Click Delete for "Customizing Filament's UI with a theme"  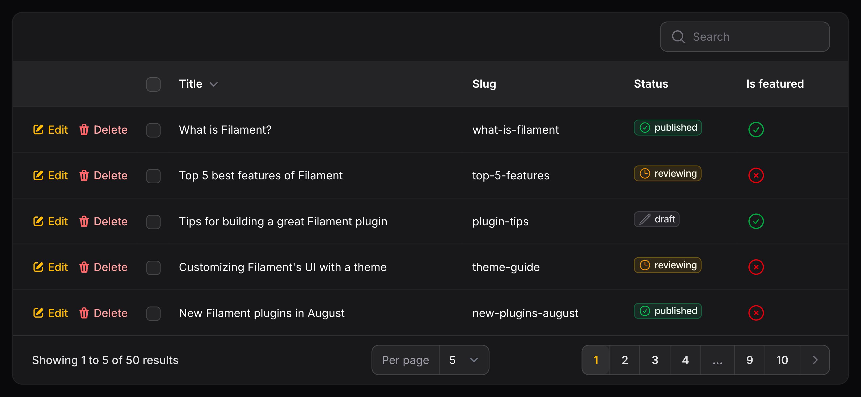pyautogui.click(x=104, y=267)
